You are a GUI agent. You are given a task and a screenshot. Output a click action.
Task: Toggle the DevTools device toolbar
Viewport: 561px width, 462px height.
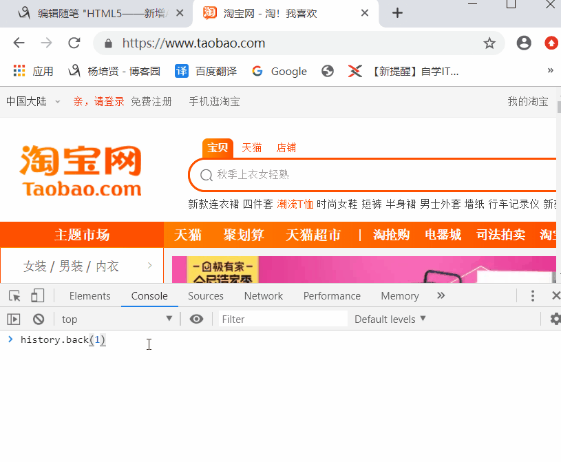[38, 296]
